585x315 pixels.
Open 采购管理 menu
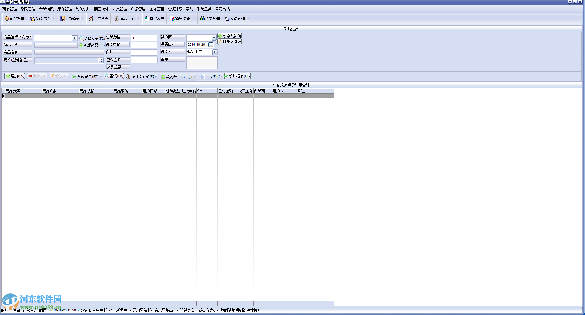click(28, 9)
